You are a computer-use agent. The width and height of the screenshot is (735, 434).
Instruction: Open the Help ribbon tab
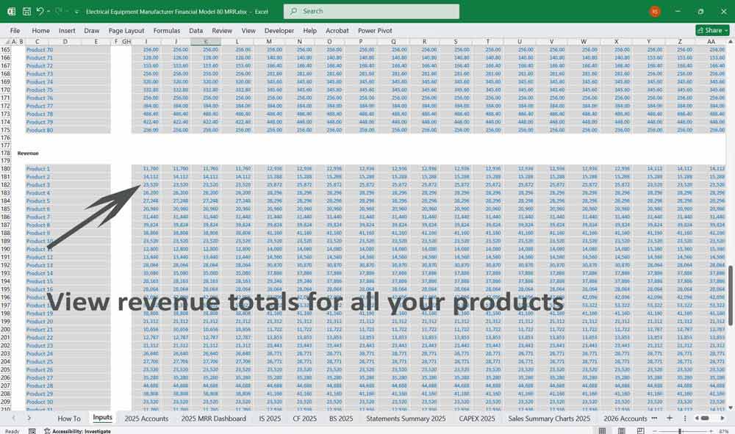[310, 30]
